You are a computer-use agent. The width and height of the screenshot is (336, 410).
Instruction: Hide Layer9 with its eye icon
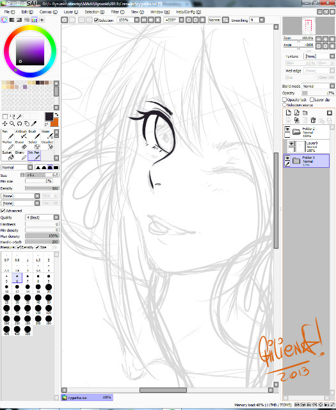click(x=291, y=143)
